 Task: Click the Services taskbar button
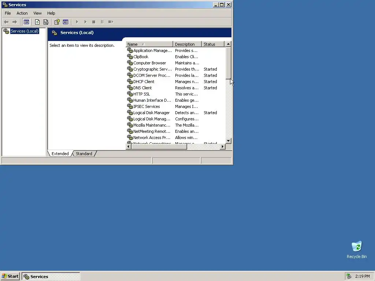[x=51, y=277]
